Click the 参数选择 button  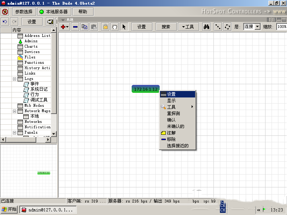24,12
